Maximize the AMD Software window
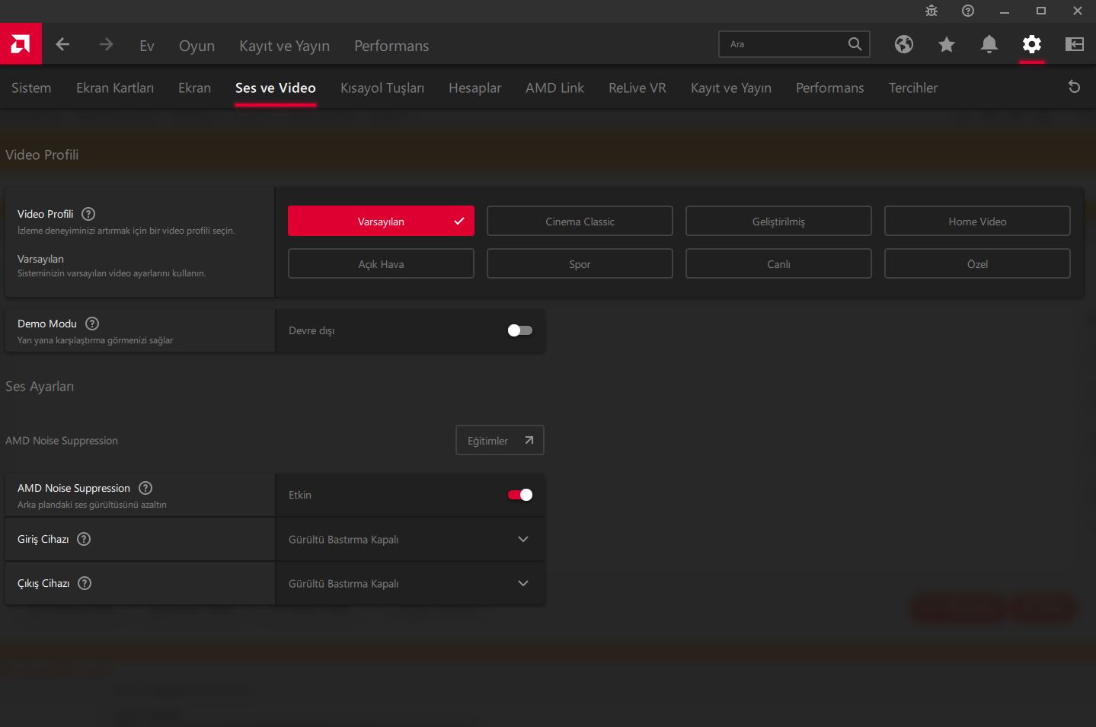 (x=1041, y=11)
